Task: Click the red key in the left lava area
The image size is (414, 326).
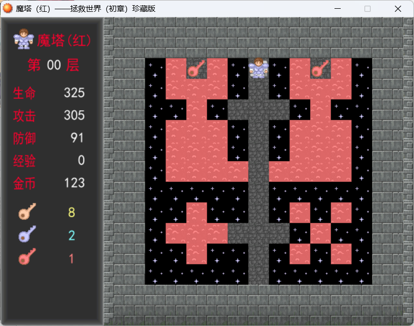Action: (x=196, y=68)
